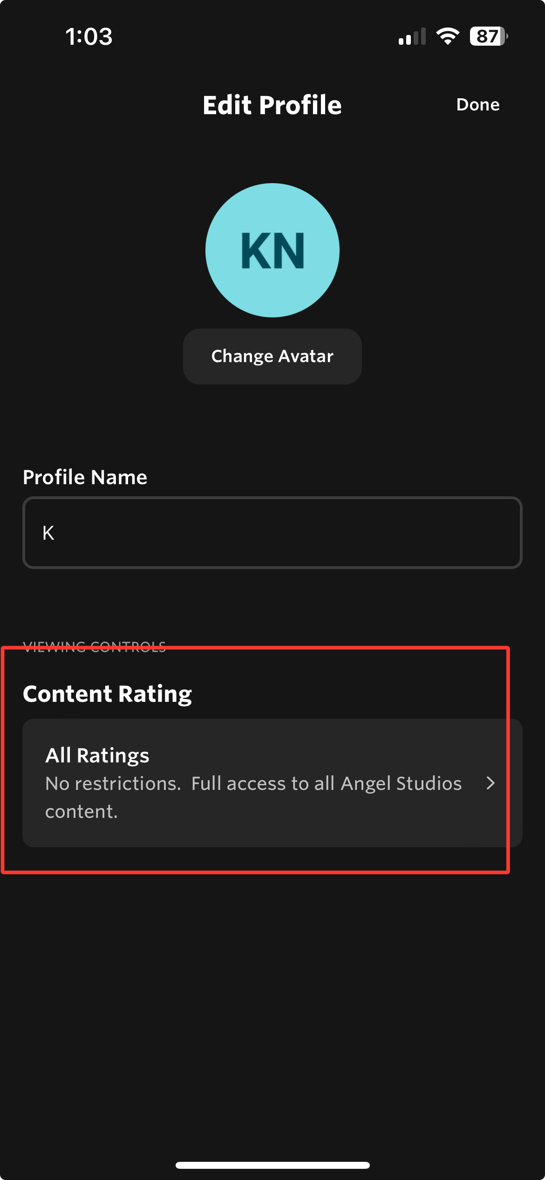The width and height of the screenshot is (545, 1180).
Task: Tap the letter K in name field
Action: [x=48, y=533]
